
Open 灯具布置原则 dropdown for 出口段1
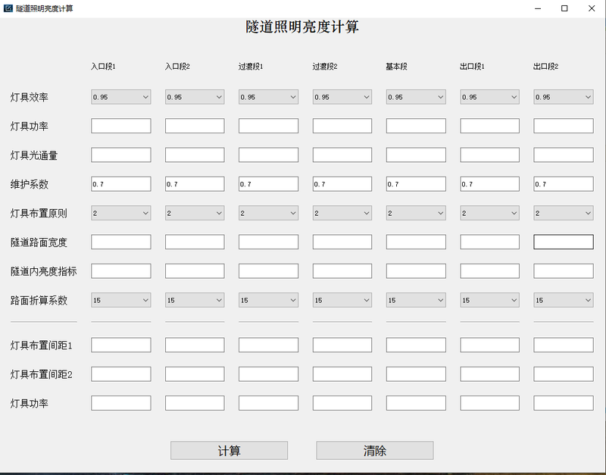pos(489,213)
